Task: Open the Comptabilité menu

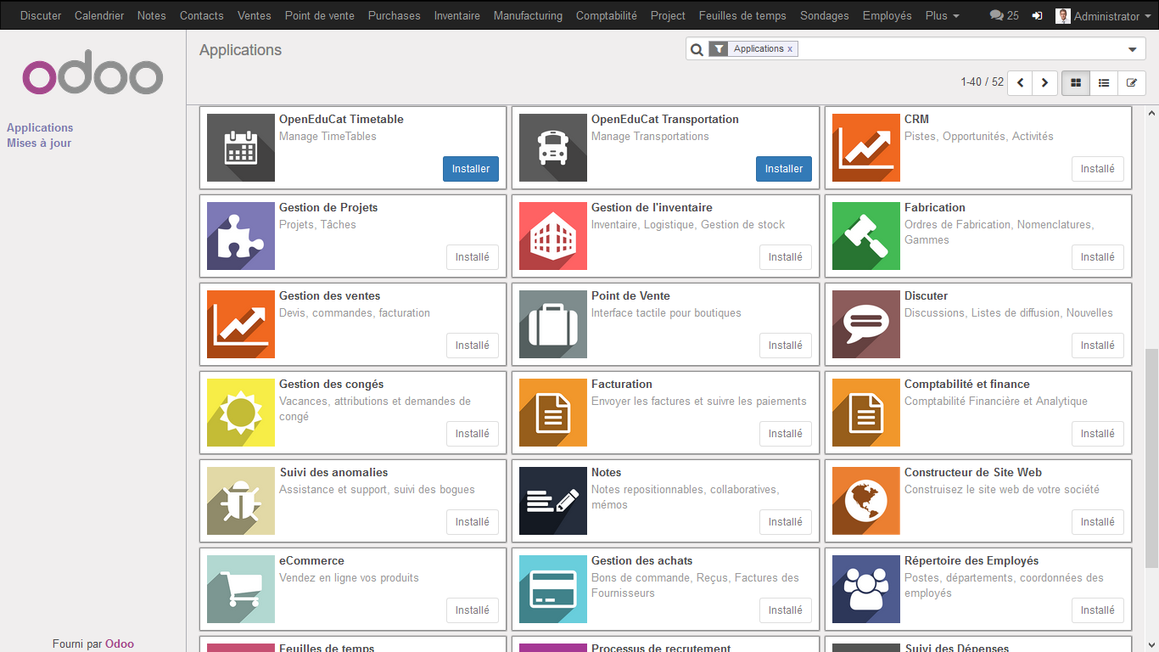Action: (x=606, y=16)
